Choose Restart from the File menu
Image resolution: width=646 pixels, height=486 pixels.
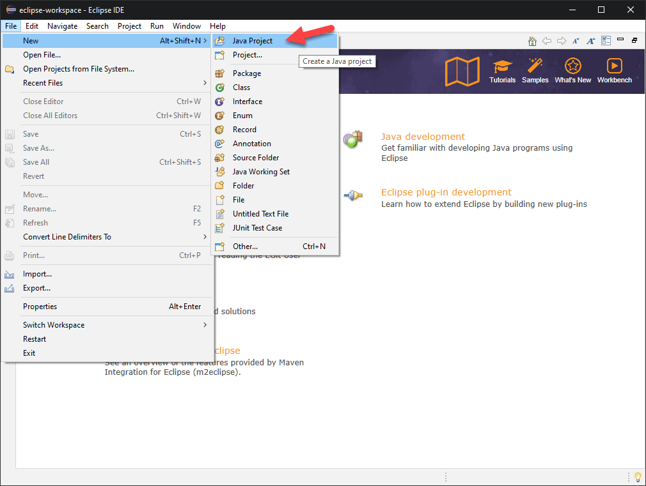pyautogui.click(x=107, y=339)
